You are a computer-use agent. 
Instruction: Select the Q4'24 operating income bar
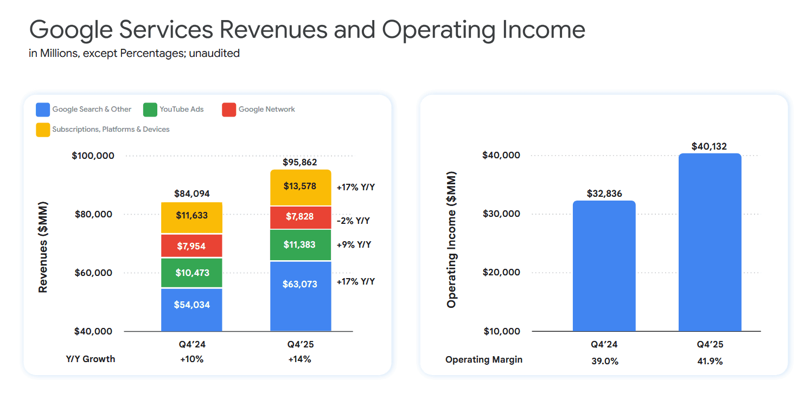click(604, 266)
